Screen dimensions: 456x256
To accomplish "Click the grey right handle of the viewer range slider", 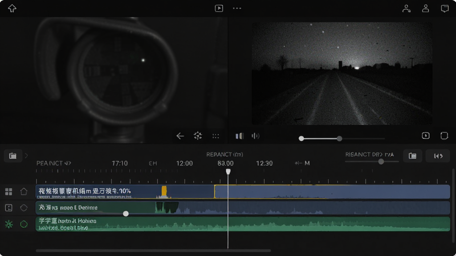I will (x=339, y=139).
